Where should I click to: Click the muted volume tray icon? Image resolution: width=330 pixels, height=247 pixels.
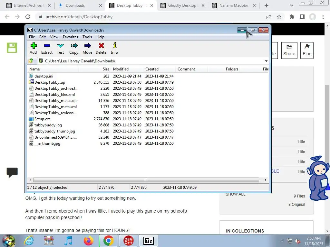coord(297,241)
